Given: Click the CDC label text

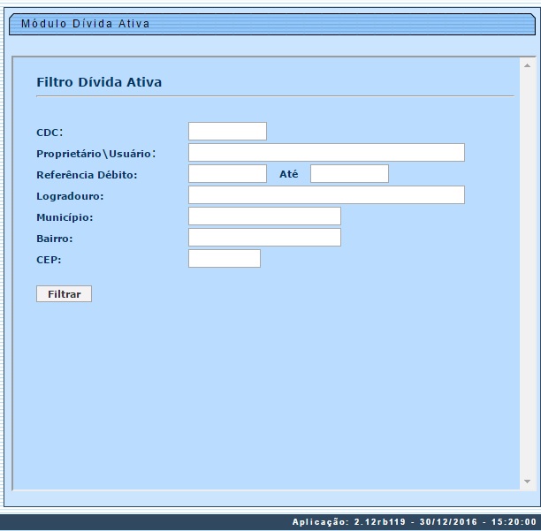Looking at the screenshot, I should (x=50, y=133).
